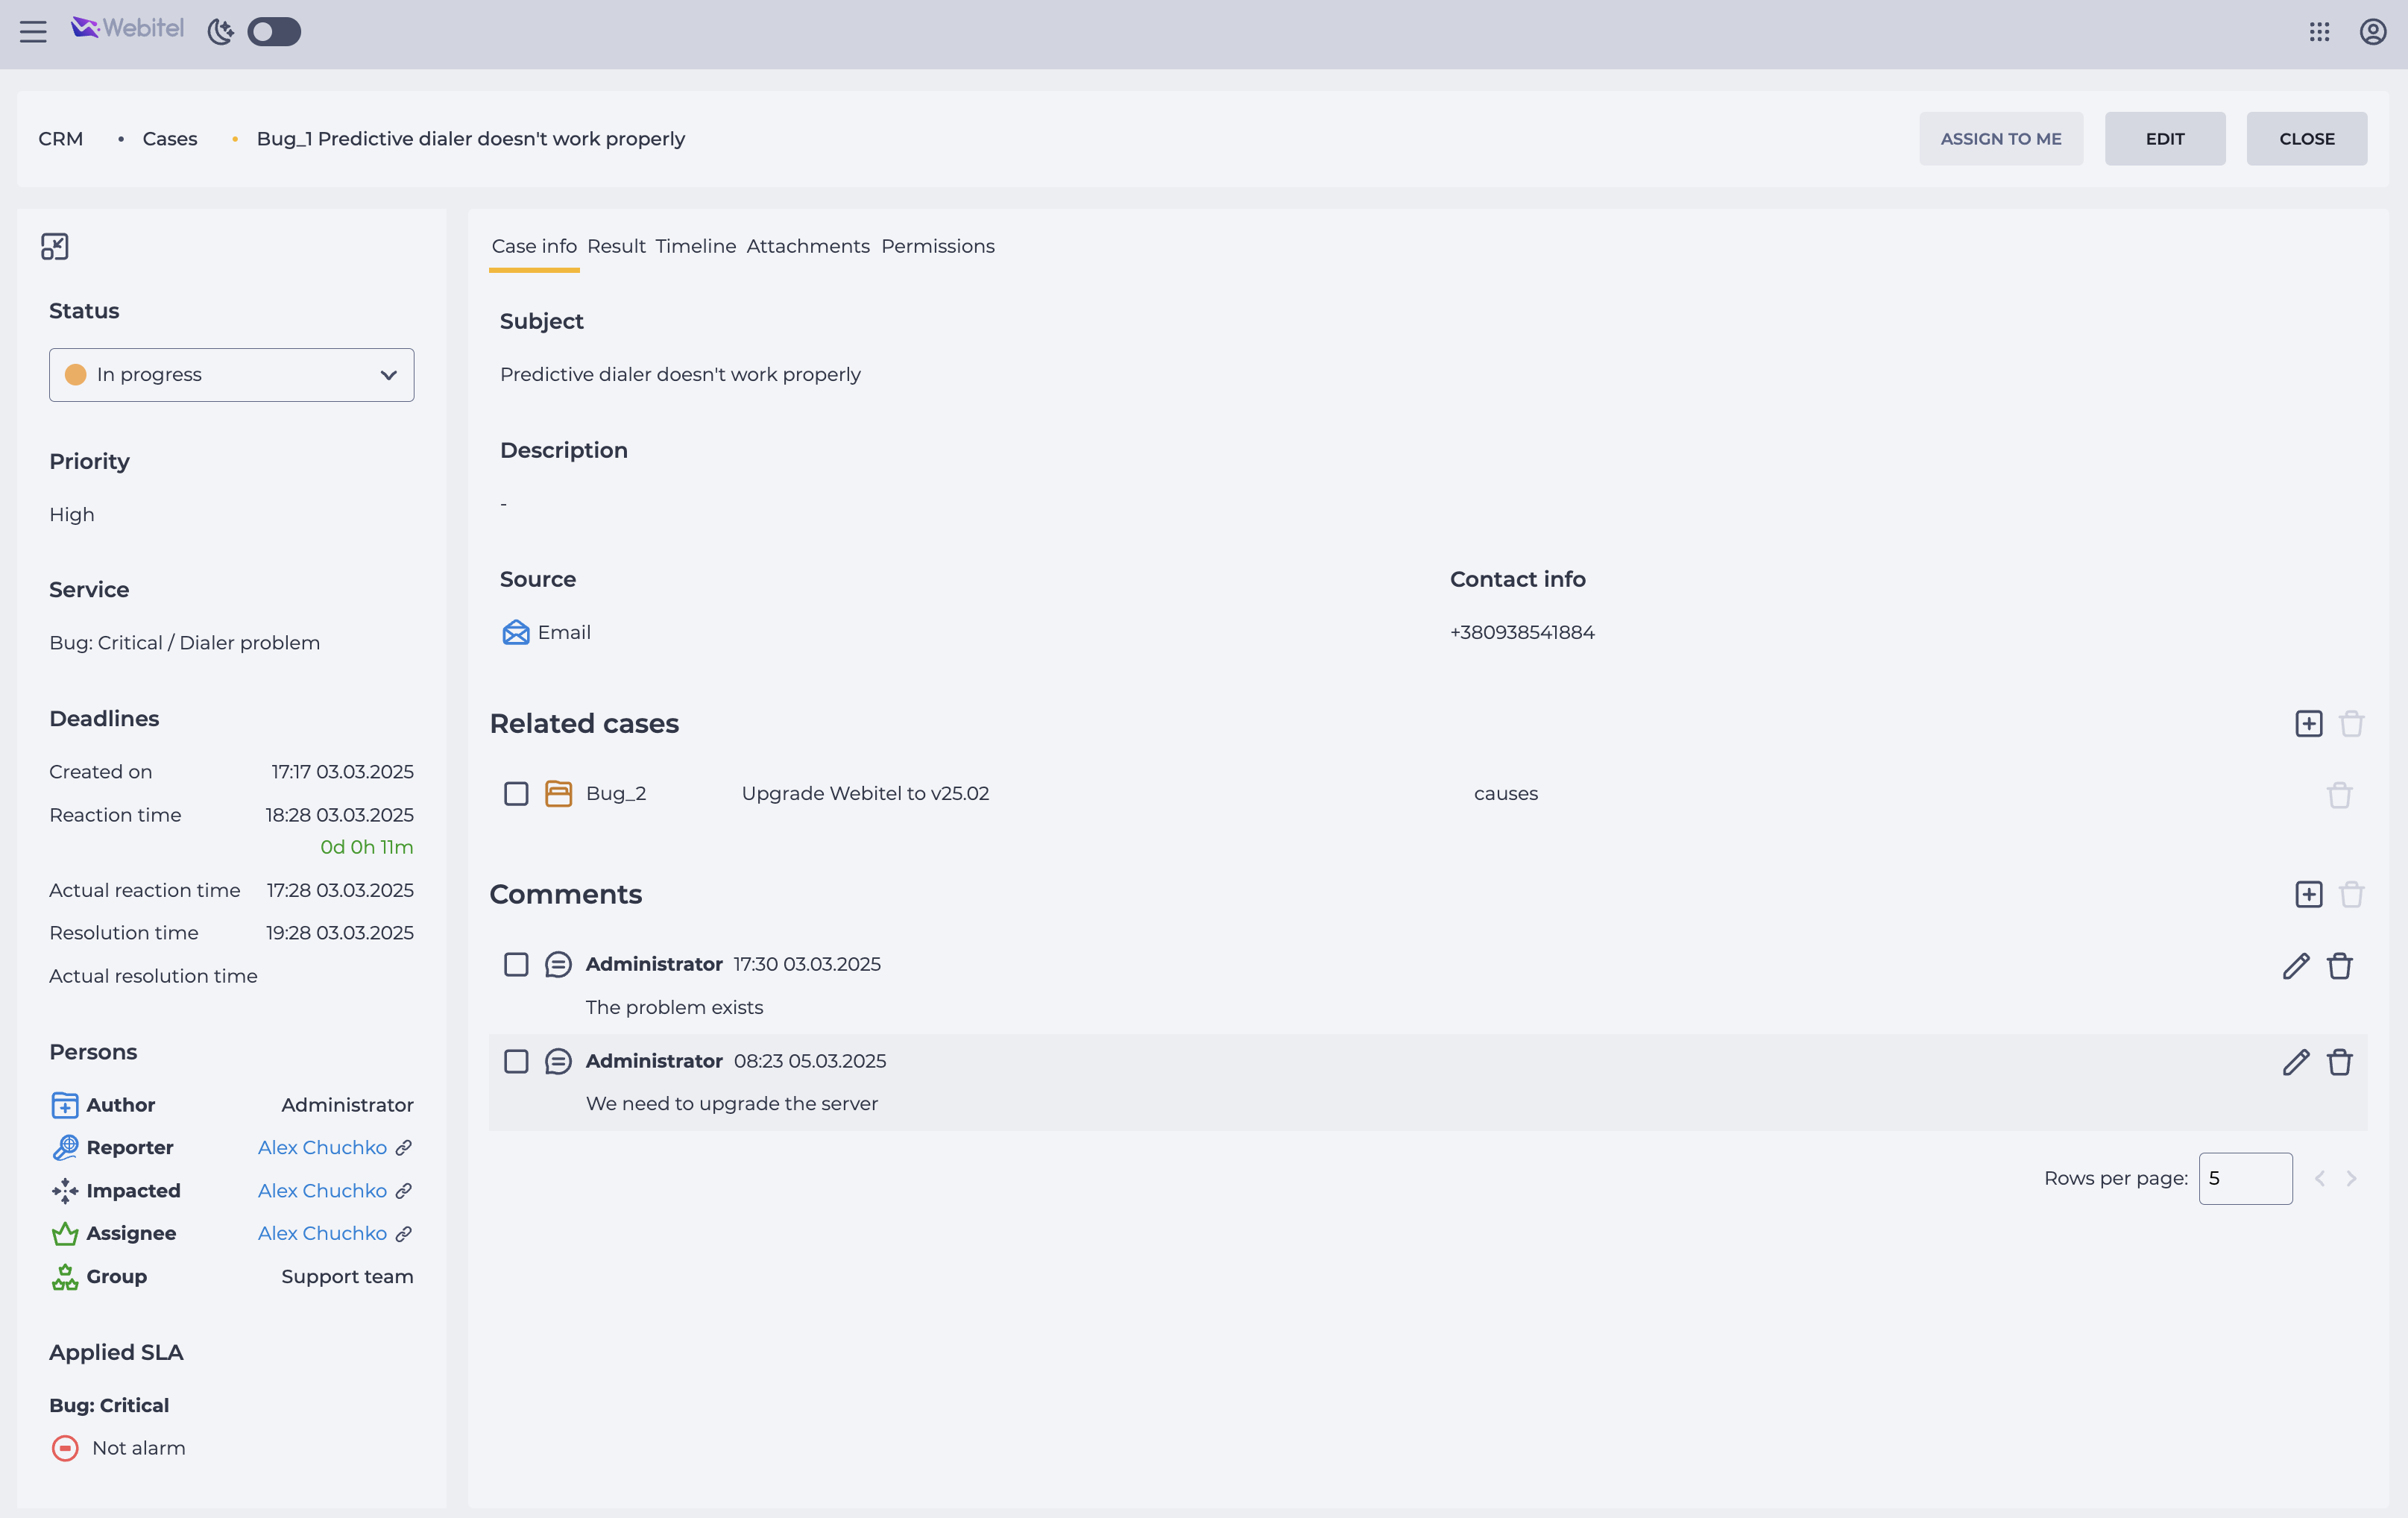Click the Close button

click(x=2307, y=139)
